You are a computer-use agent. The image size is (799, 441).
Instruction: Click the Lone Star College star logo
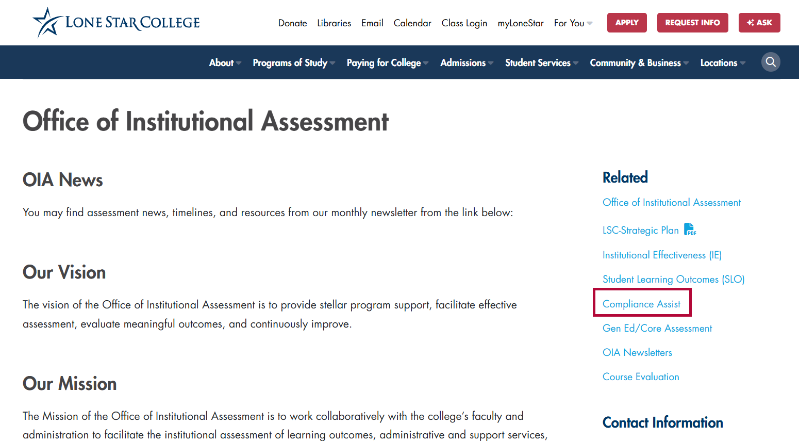(x=47, y=23)
